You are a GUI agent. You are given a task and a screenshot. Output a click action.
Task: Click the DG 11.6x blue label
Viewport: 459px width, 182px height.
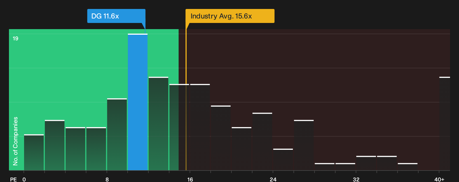[116, 16]
